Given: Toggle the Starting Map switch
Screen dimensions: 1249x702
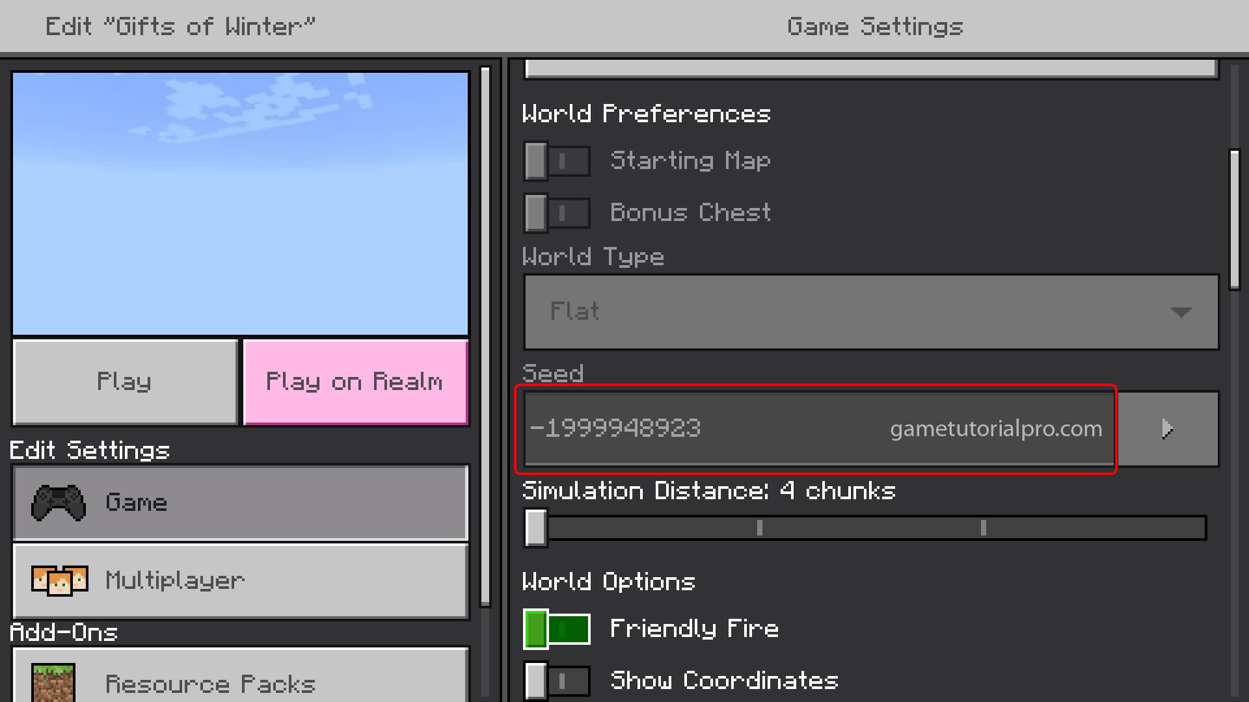Looking at the screenshot, I should point(556,161).
